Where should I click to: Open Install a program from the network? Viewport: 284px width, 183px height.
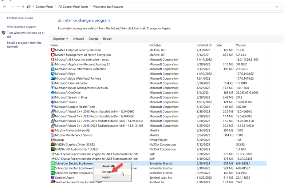(x=24, y=44)
